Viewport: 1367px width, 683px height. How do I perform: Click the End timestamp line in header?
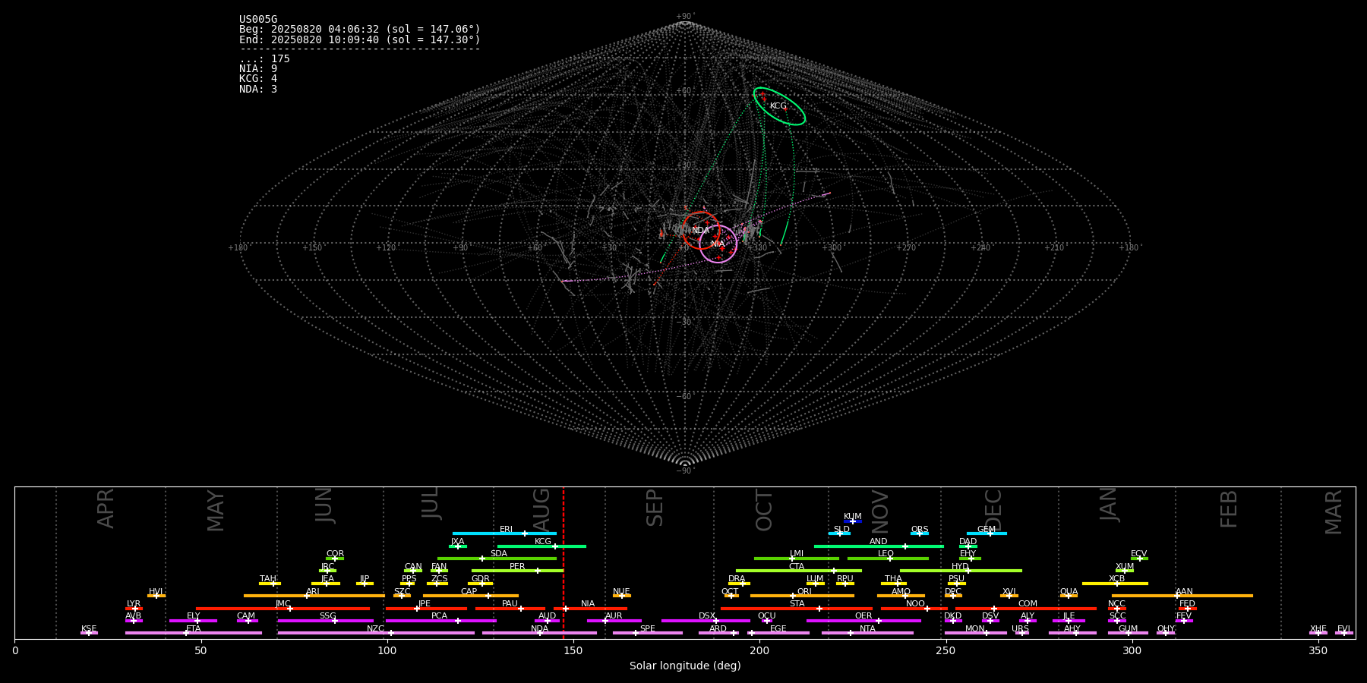coord(360,39)
